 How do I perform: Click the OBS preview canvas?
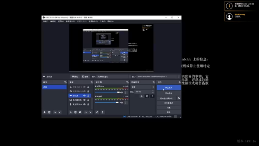point(111,48)
